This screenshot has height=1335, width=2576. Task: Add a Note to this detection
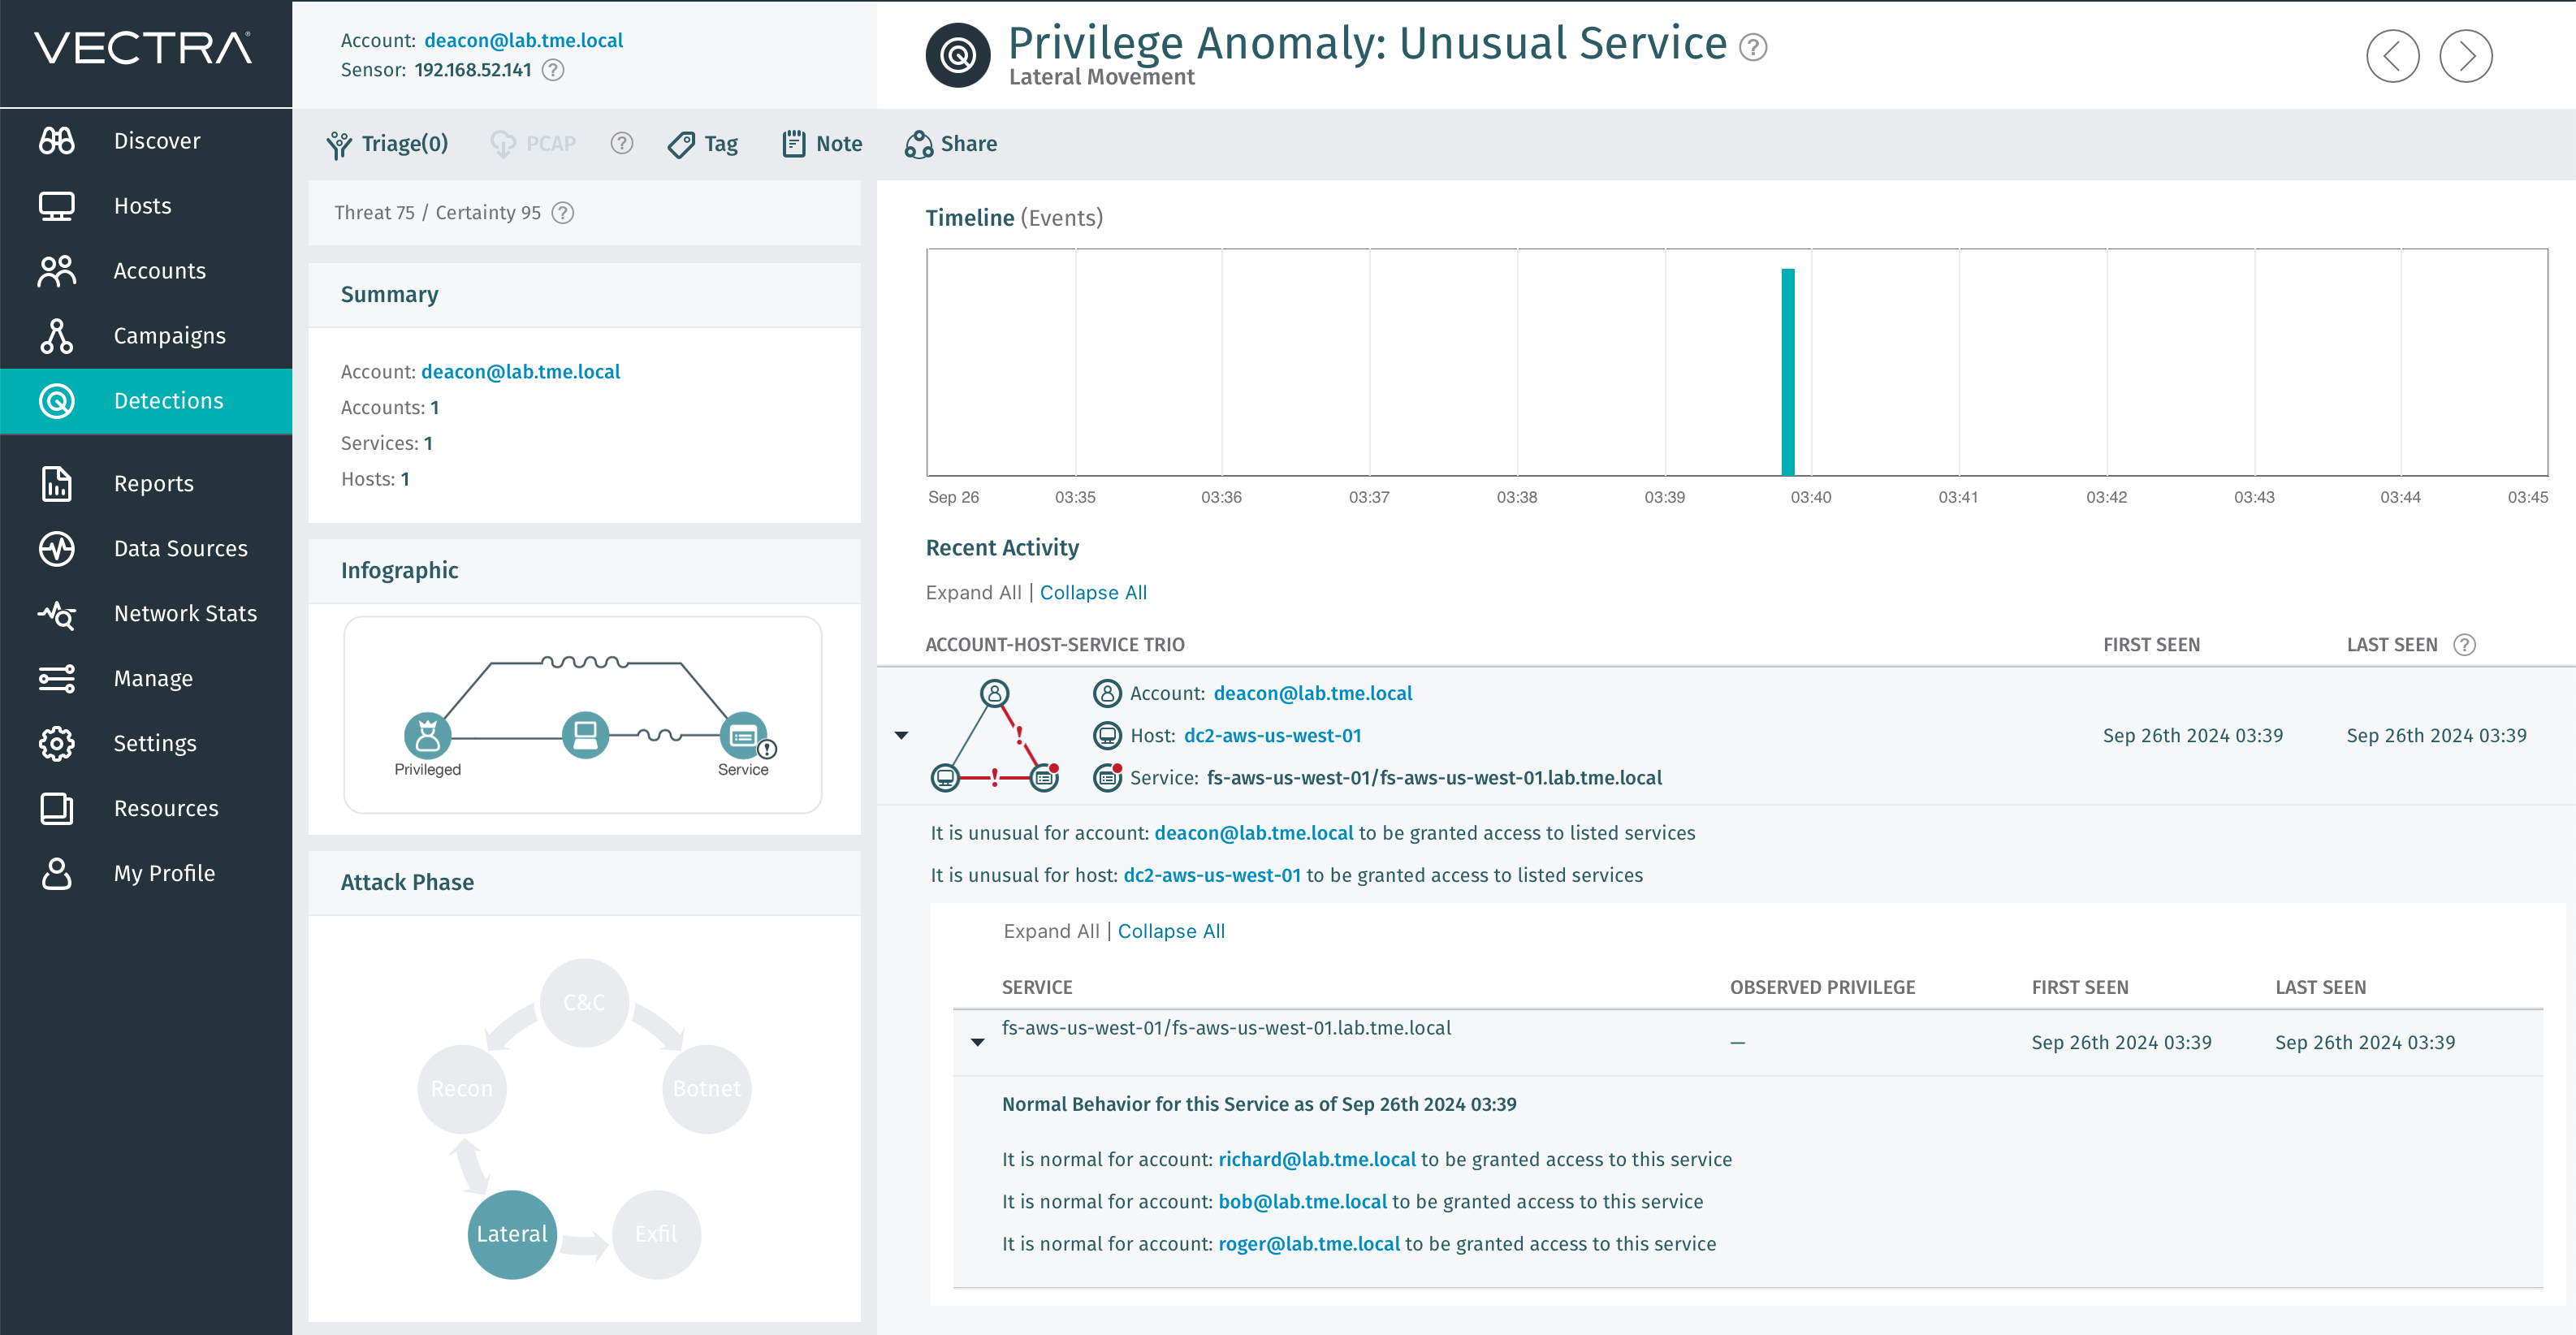(x=822, y=143)
